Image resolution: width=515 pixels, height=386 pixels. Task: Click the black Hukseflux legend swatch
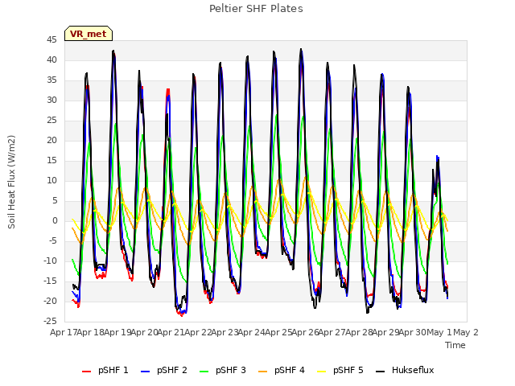click(x=381, y=372)
